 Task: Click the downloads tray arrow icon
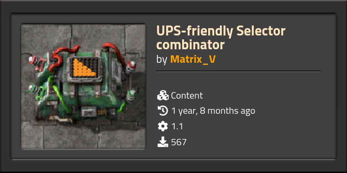[163, 142]
